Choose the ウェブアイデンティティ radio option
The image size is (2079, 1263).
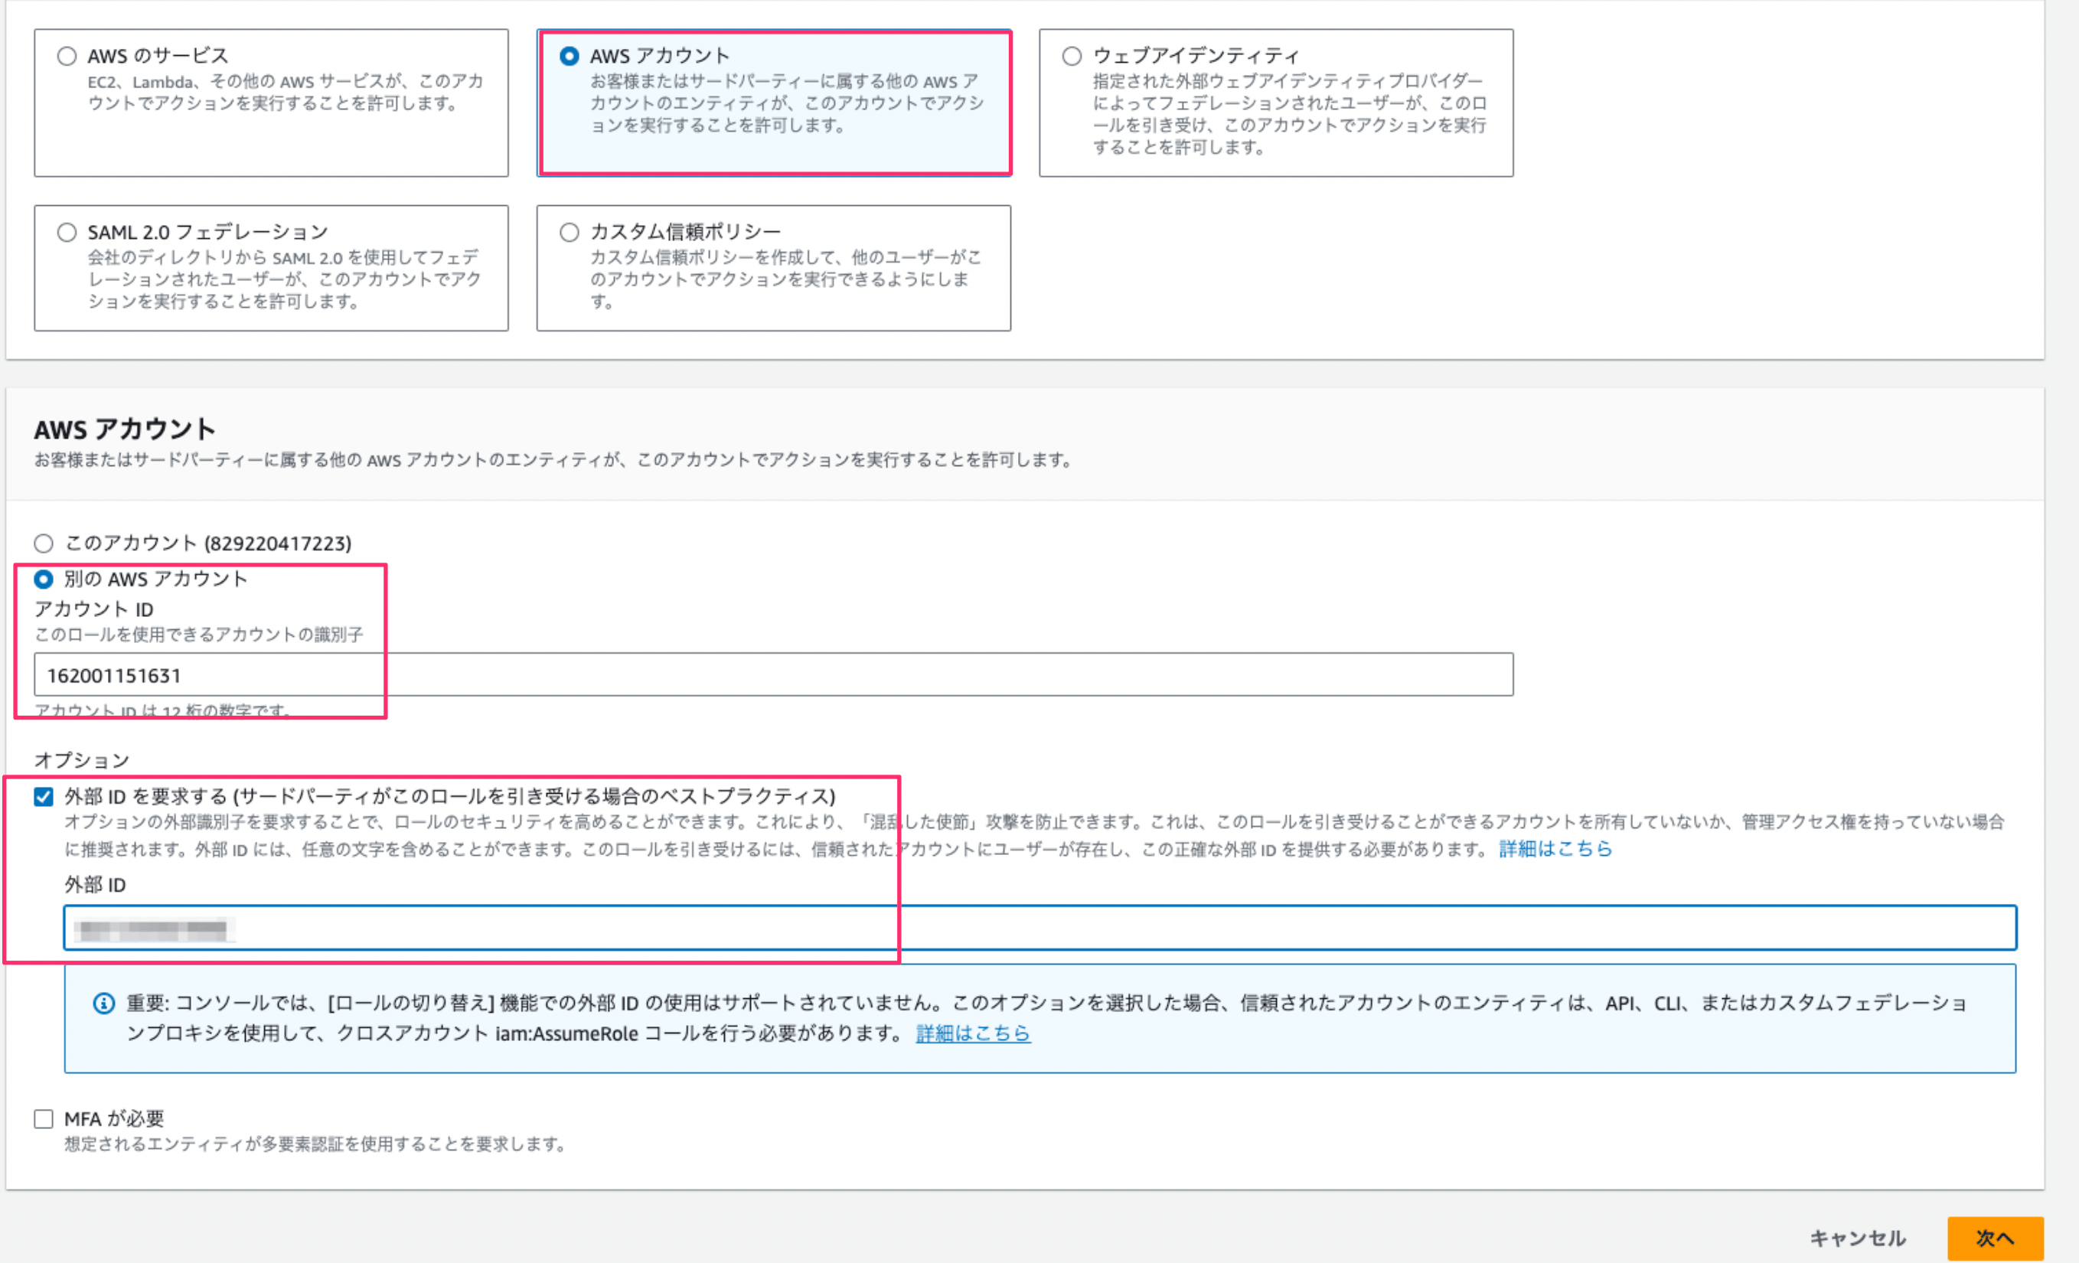tap(1072, 57)
